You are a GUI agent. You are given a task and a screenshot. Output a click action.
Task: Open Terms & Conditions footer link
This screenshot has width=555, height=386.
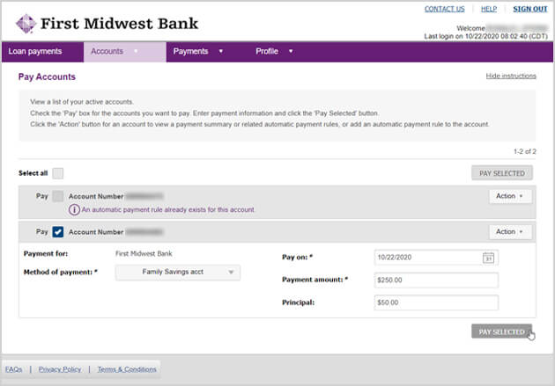point(127,369)
